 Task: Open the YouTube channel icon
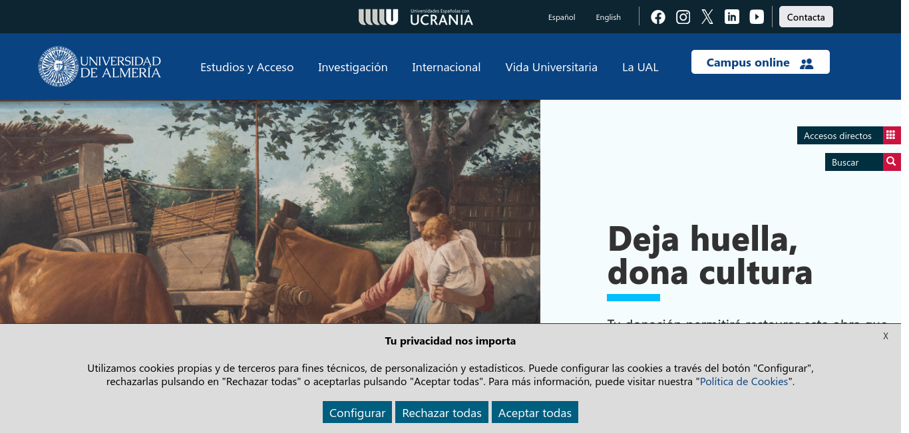pos(757,17)
